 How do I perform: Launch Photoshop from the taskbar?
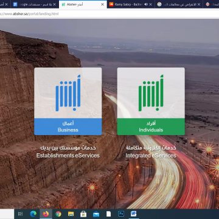(121, 214)
